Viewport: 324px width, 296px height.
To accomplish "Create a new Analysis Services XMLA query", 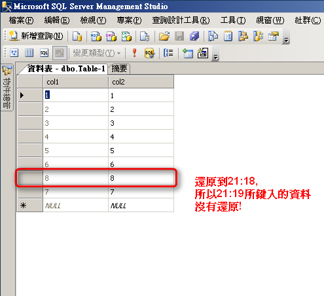I will pos(126,36).
